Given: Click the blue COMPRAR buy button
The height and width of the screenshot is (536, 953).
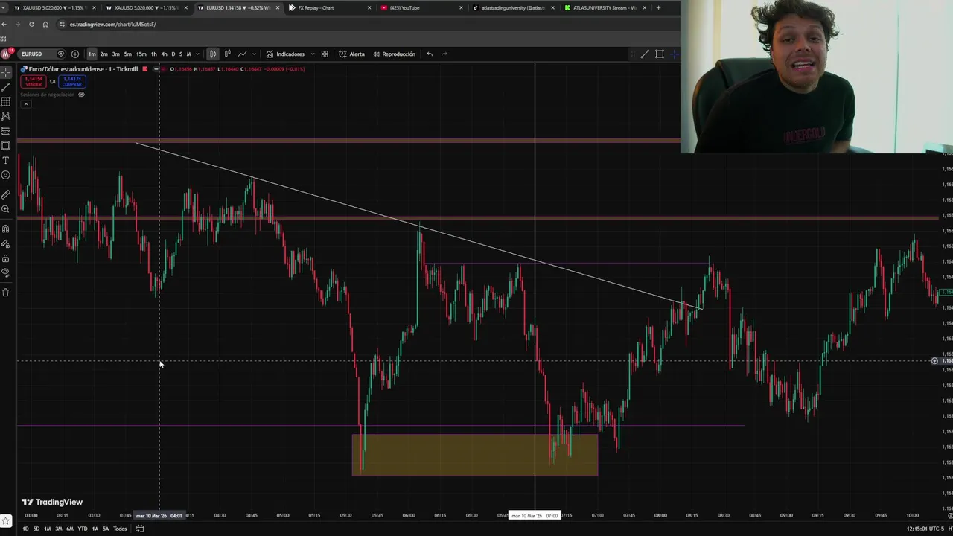Looking at the screenshot, I should click(71, 81).
